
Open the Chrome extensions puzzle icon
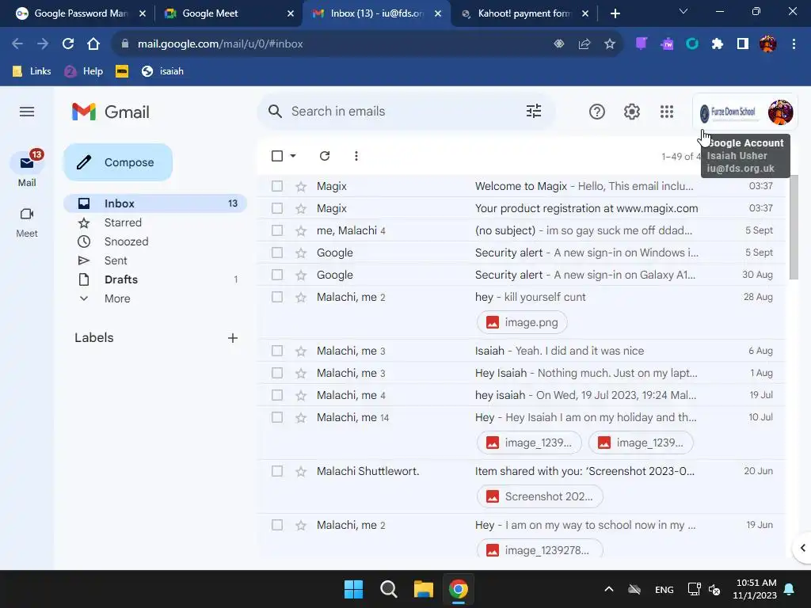pyautogui.click(x=717, y=44)
